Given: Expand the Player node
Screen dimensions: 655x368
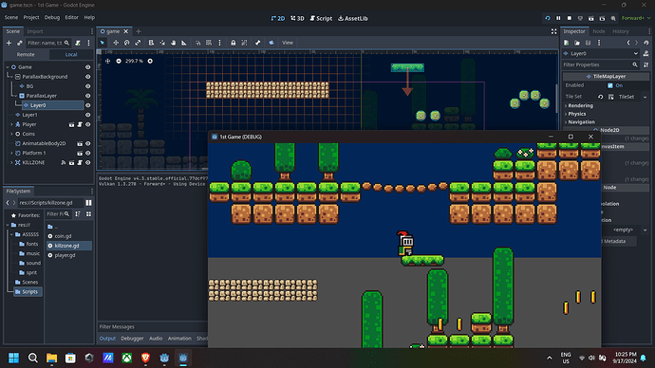Looking at the screenshot, I should pyautogui.click(x=11, y=124).
